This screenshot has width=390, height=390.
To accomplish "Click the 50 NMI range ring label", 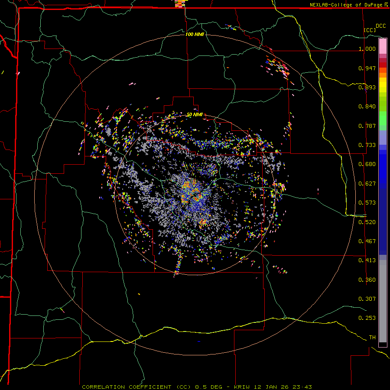I will click(195, 115).
